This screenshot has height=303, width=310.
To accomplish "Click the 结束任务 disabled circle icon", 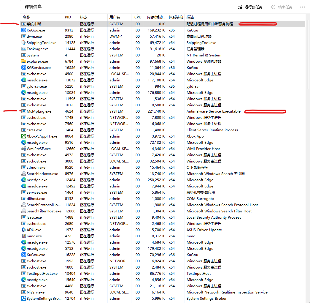I will 273,7.
